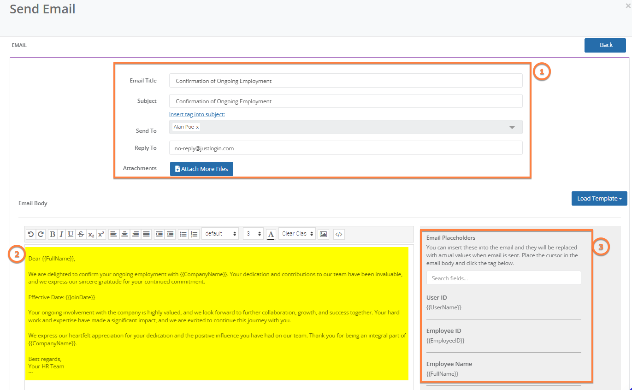Click the placeholder Search fields box
632x390 pixels.
click(503, 278)
